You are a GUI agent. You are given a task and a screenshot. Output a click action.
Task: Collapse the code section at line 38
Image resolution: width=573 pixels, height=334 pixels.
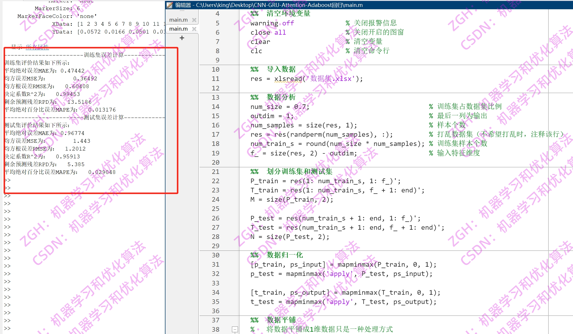pyautogui.click(x=235, y=329)
